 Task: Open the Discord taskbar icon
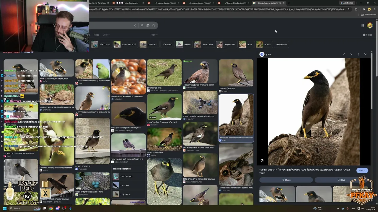[x=58, y=208]
